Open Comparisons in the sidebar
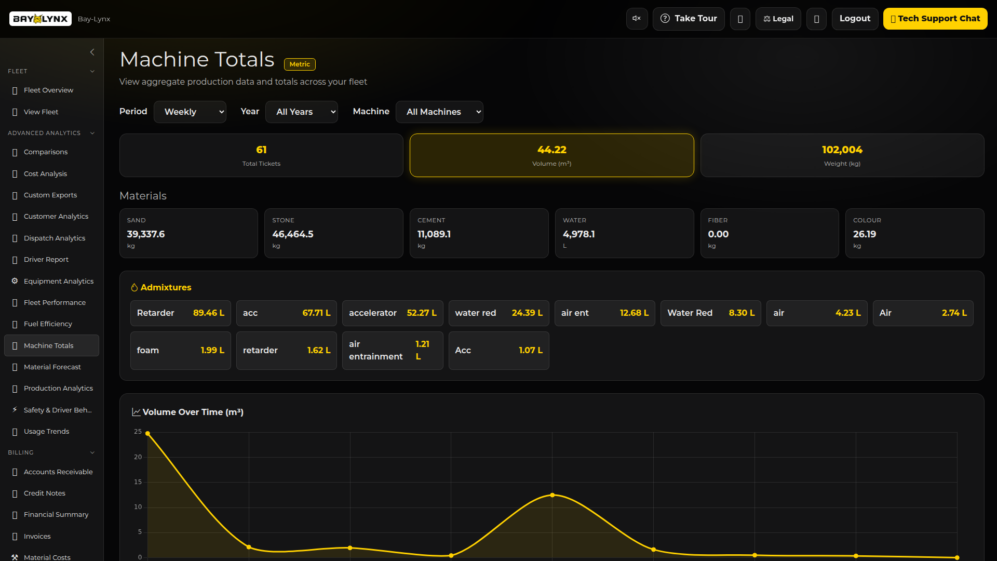Image resolution: width=997 pixels, height=561 pixels. (46, 152)
